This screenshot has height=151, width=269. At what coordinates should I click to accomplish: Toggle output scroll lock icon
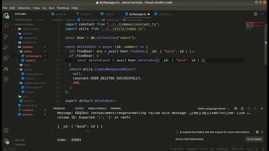point(242,109)
